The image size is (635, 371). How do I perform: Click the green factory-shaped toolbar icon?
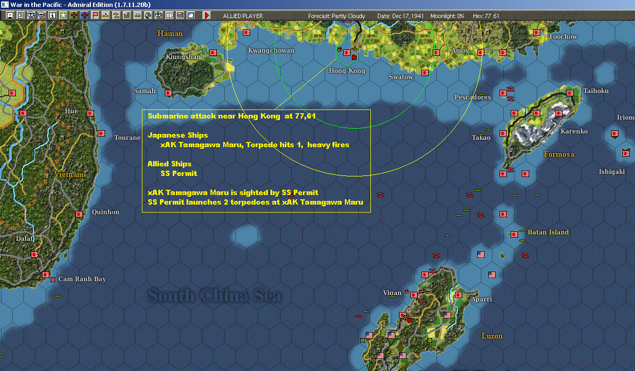[127, 15]
